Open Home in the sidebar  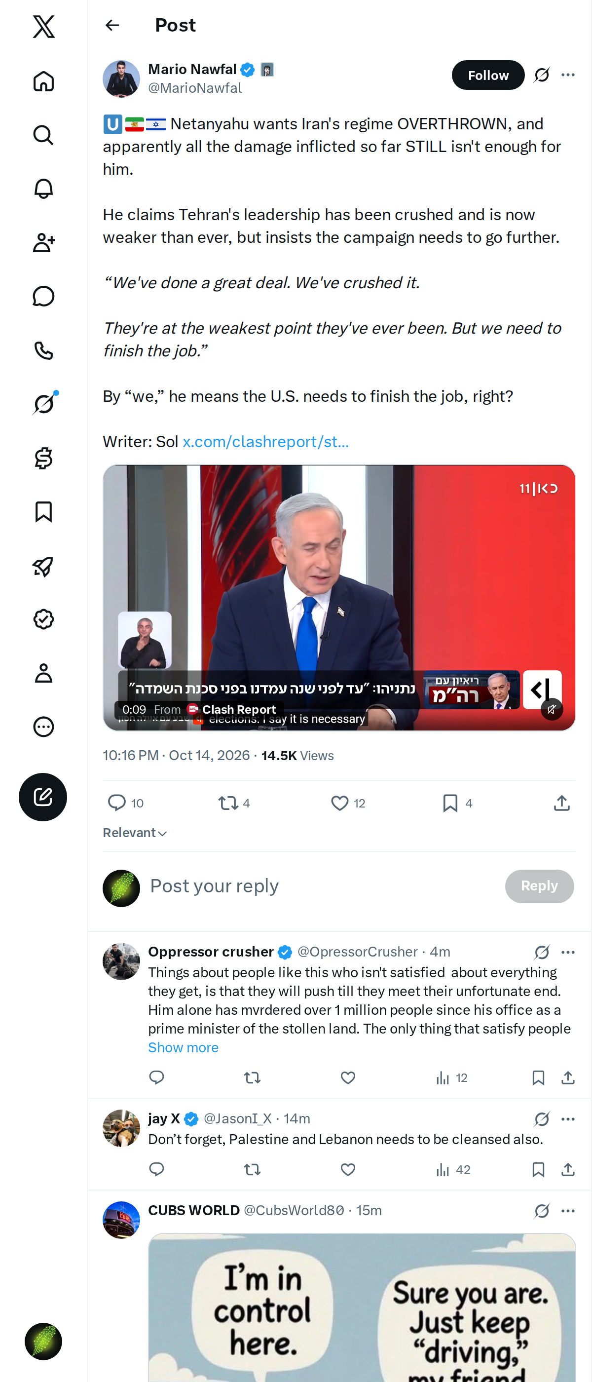[x=43, y=81]
